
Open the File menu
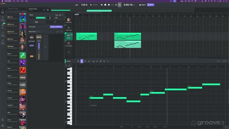[14, 1]
